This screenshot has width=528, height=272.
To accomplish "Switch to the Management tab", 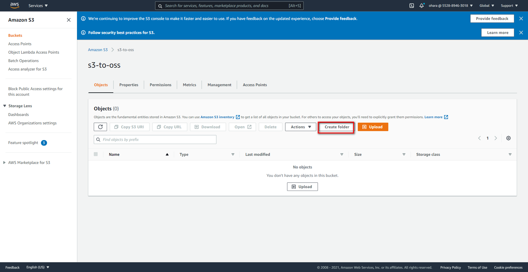I will 219,85.
